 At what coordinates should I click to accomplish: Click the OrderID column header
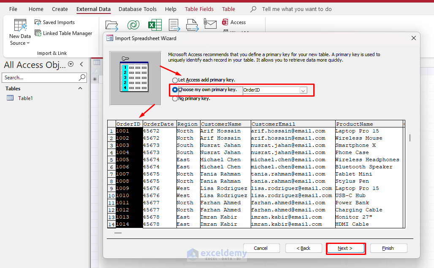[x=129, y=124]
